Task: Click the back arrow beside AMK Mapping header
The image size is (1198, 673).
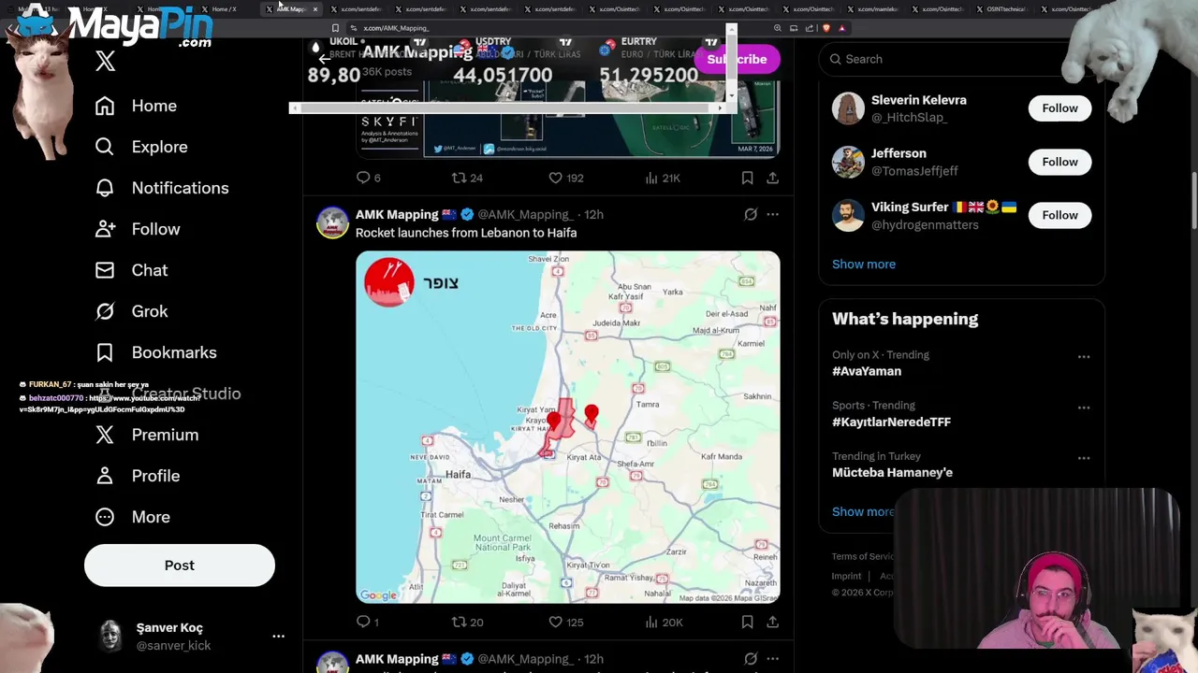Action: [324, 58]
